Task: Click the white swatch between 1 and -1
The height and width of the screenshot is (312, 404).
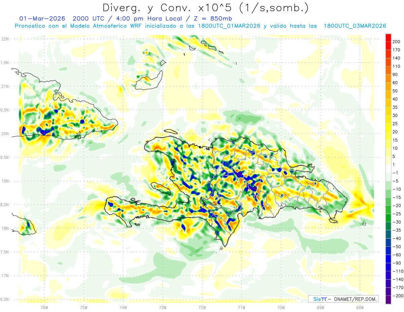Action: (x=388, y=169)
